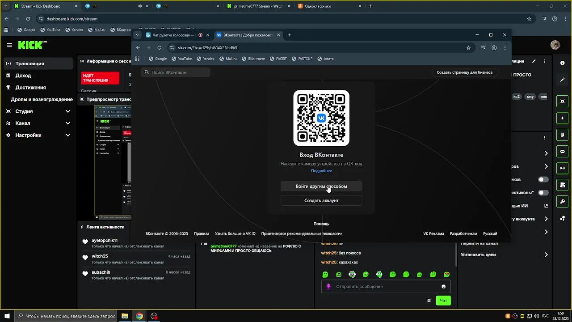Screen dimensions: 572x322
Task: Click the FACEIT bookmark in the front window
Action: pyautogui.click(x=278, y=59)
